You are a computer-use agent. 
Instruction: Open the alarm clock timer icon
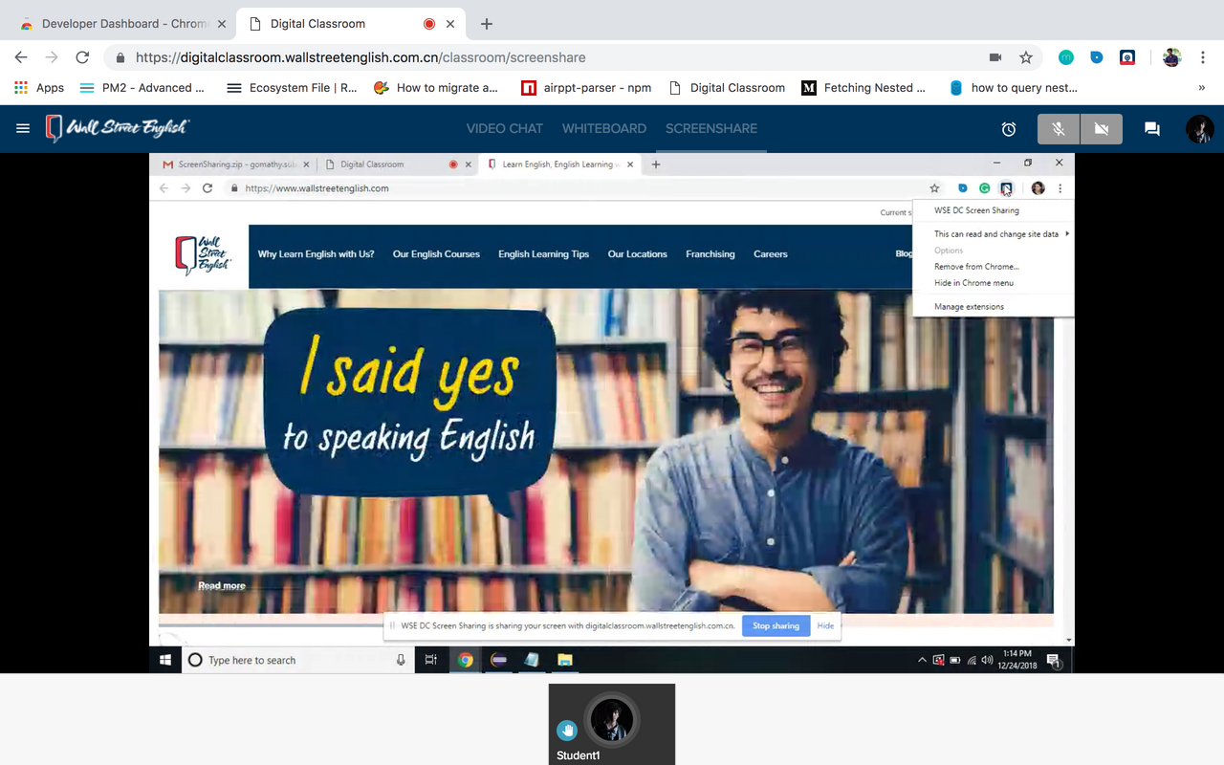pos(1009,129)
